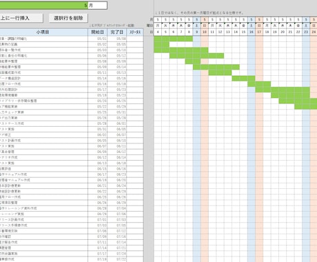Viewport: 317px width, 262px height.
Task: Click the 選択行を削除 button
Action: click(68, 18)
